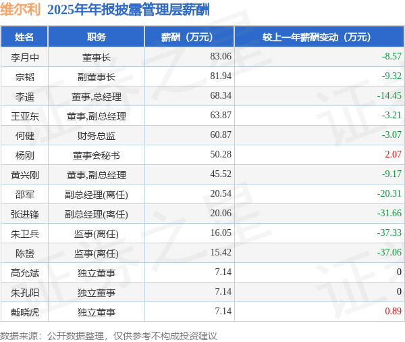Select the name cell 张进锋
405x342 pixels.
point(25,214)
